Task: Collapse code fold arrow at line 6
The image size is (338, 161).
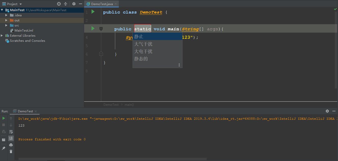Action: [101, 54]
